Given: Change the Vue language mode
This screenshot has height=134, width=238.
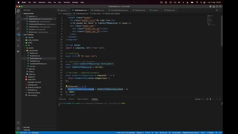Looking at the screenshot, I should [x=157, y=133].
